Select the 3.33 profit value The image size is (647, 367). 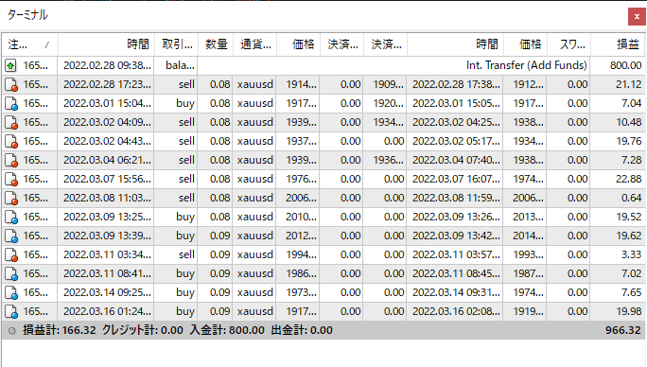click(x=631, y=254)
